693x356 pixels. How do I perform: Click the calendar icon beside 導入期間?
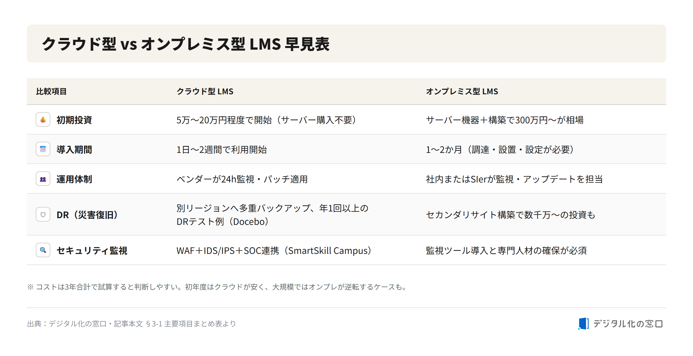43,149
